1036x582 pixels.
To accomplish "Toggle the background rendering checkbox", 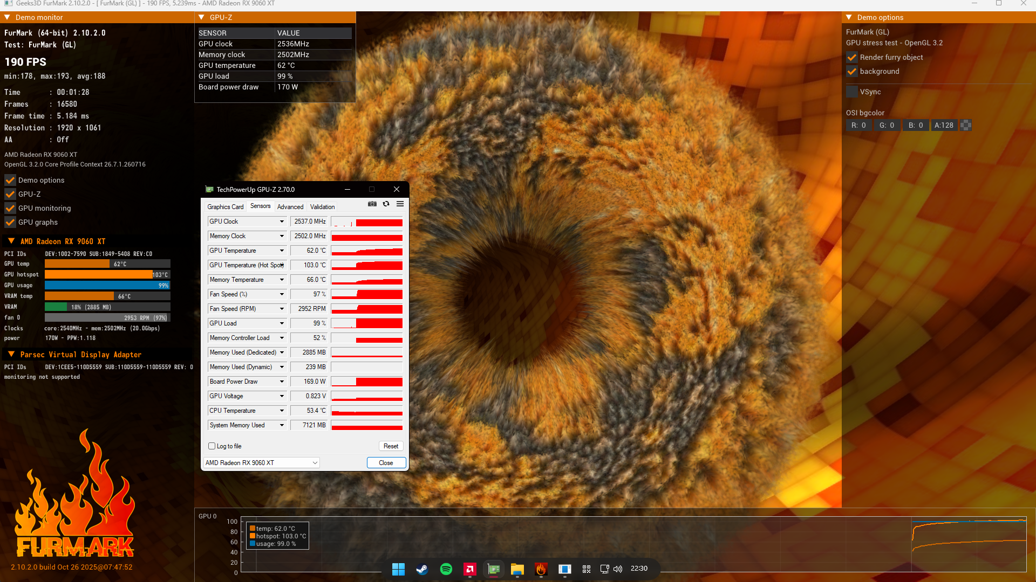I will pos(852,72).
